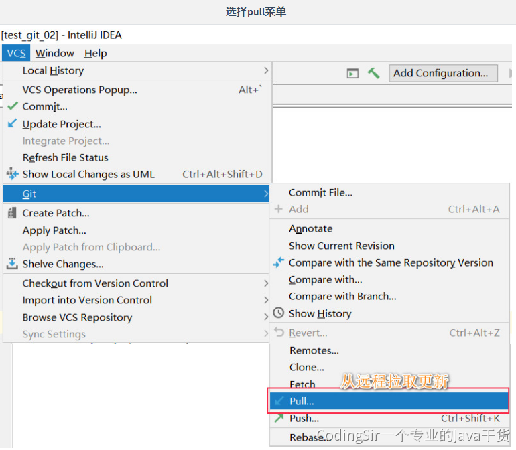Click the blue arrow icon beside Pull
The width and height of the screenshot is (516, 450).
click(x=279, y=401)
